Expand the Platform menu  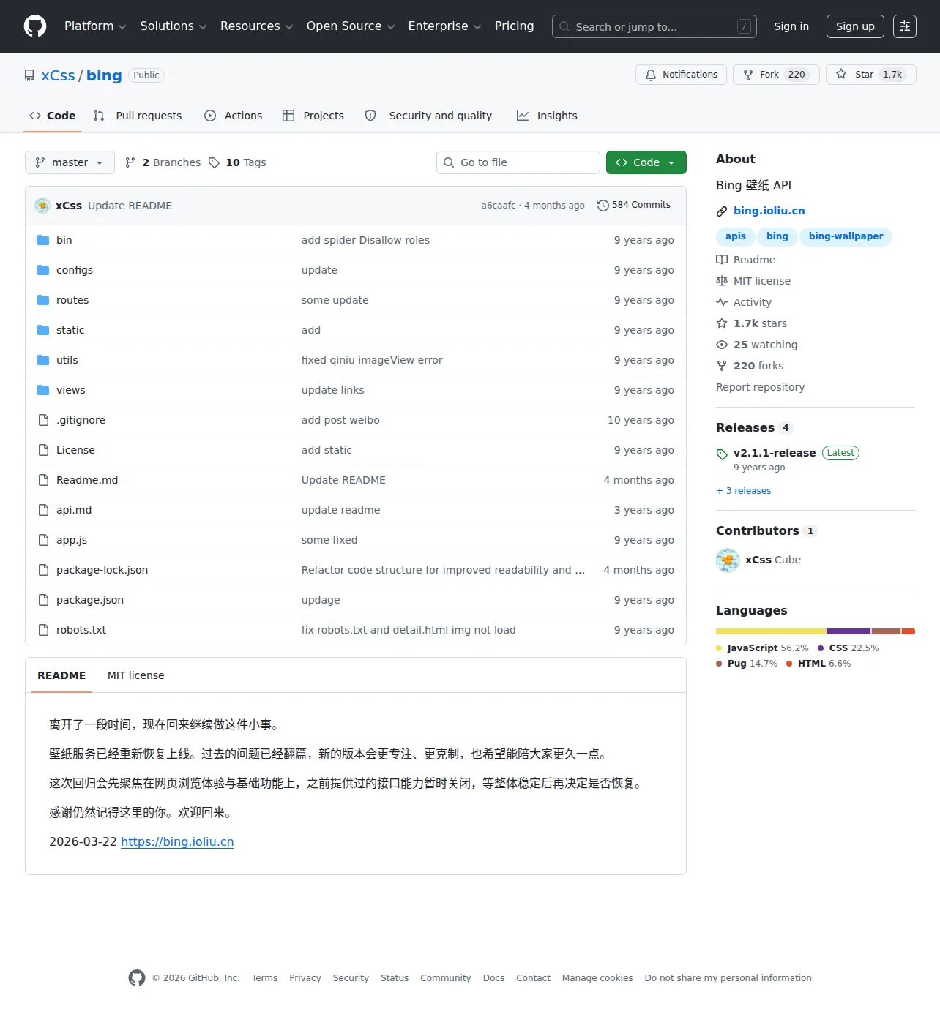click(x=95, y=26)
